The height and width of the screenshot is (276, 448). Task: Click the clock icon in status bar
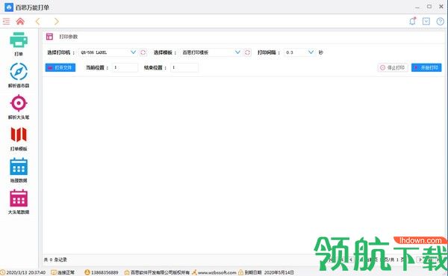coord(2,272)
